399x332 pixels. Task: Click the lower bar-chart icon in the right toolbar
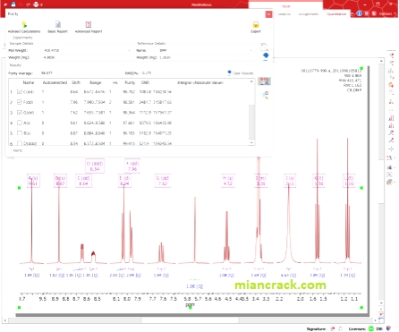391,125
